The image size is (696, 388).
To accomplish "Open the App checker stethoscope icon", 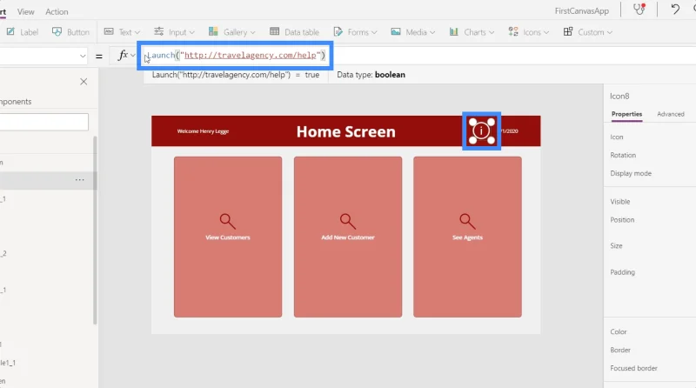I will point(639,10).
